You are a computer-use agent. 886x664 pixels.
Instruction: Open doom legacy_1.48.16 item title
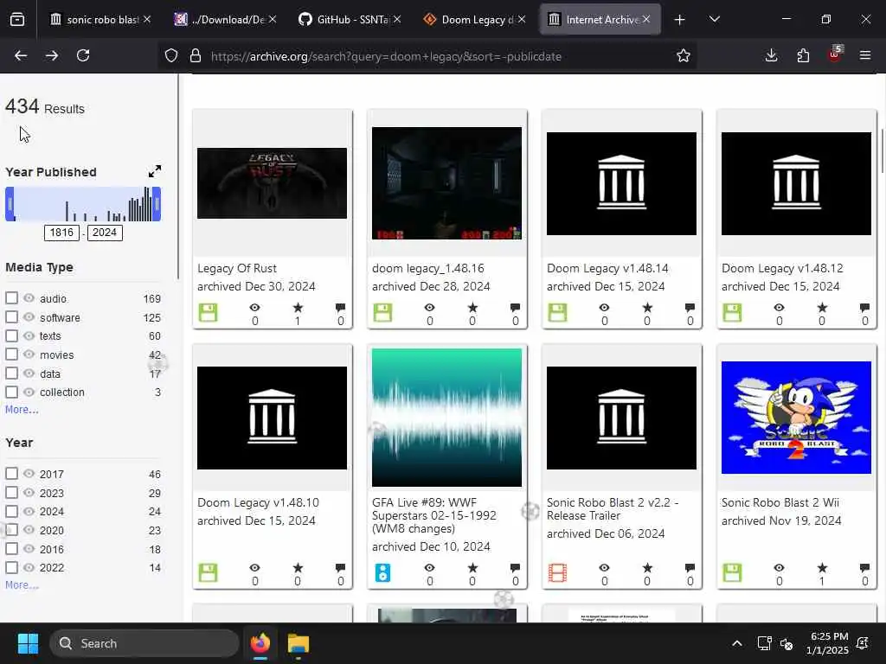[x=427, y=268]
